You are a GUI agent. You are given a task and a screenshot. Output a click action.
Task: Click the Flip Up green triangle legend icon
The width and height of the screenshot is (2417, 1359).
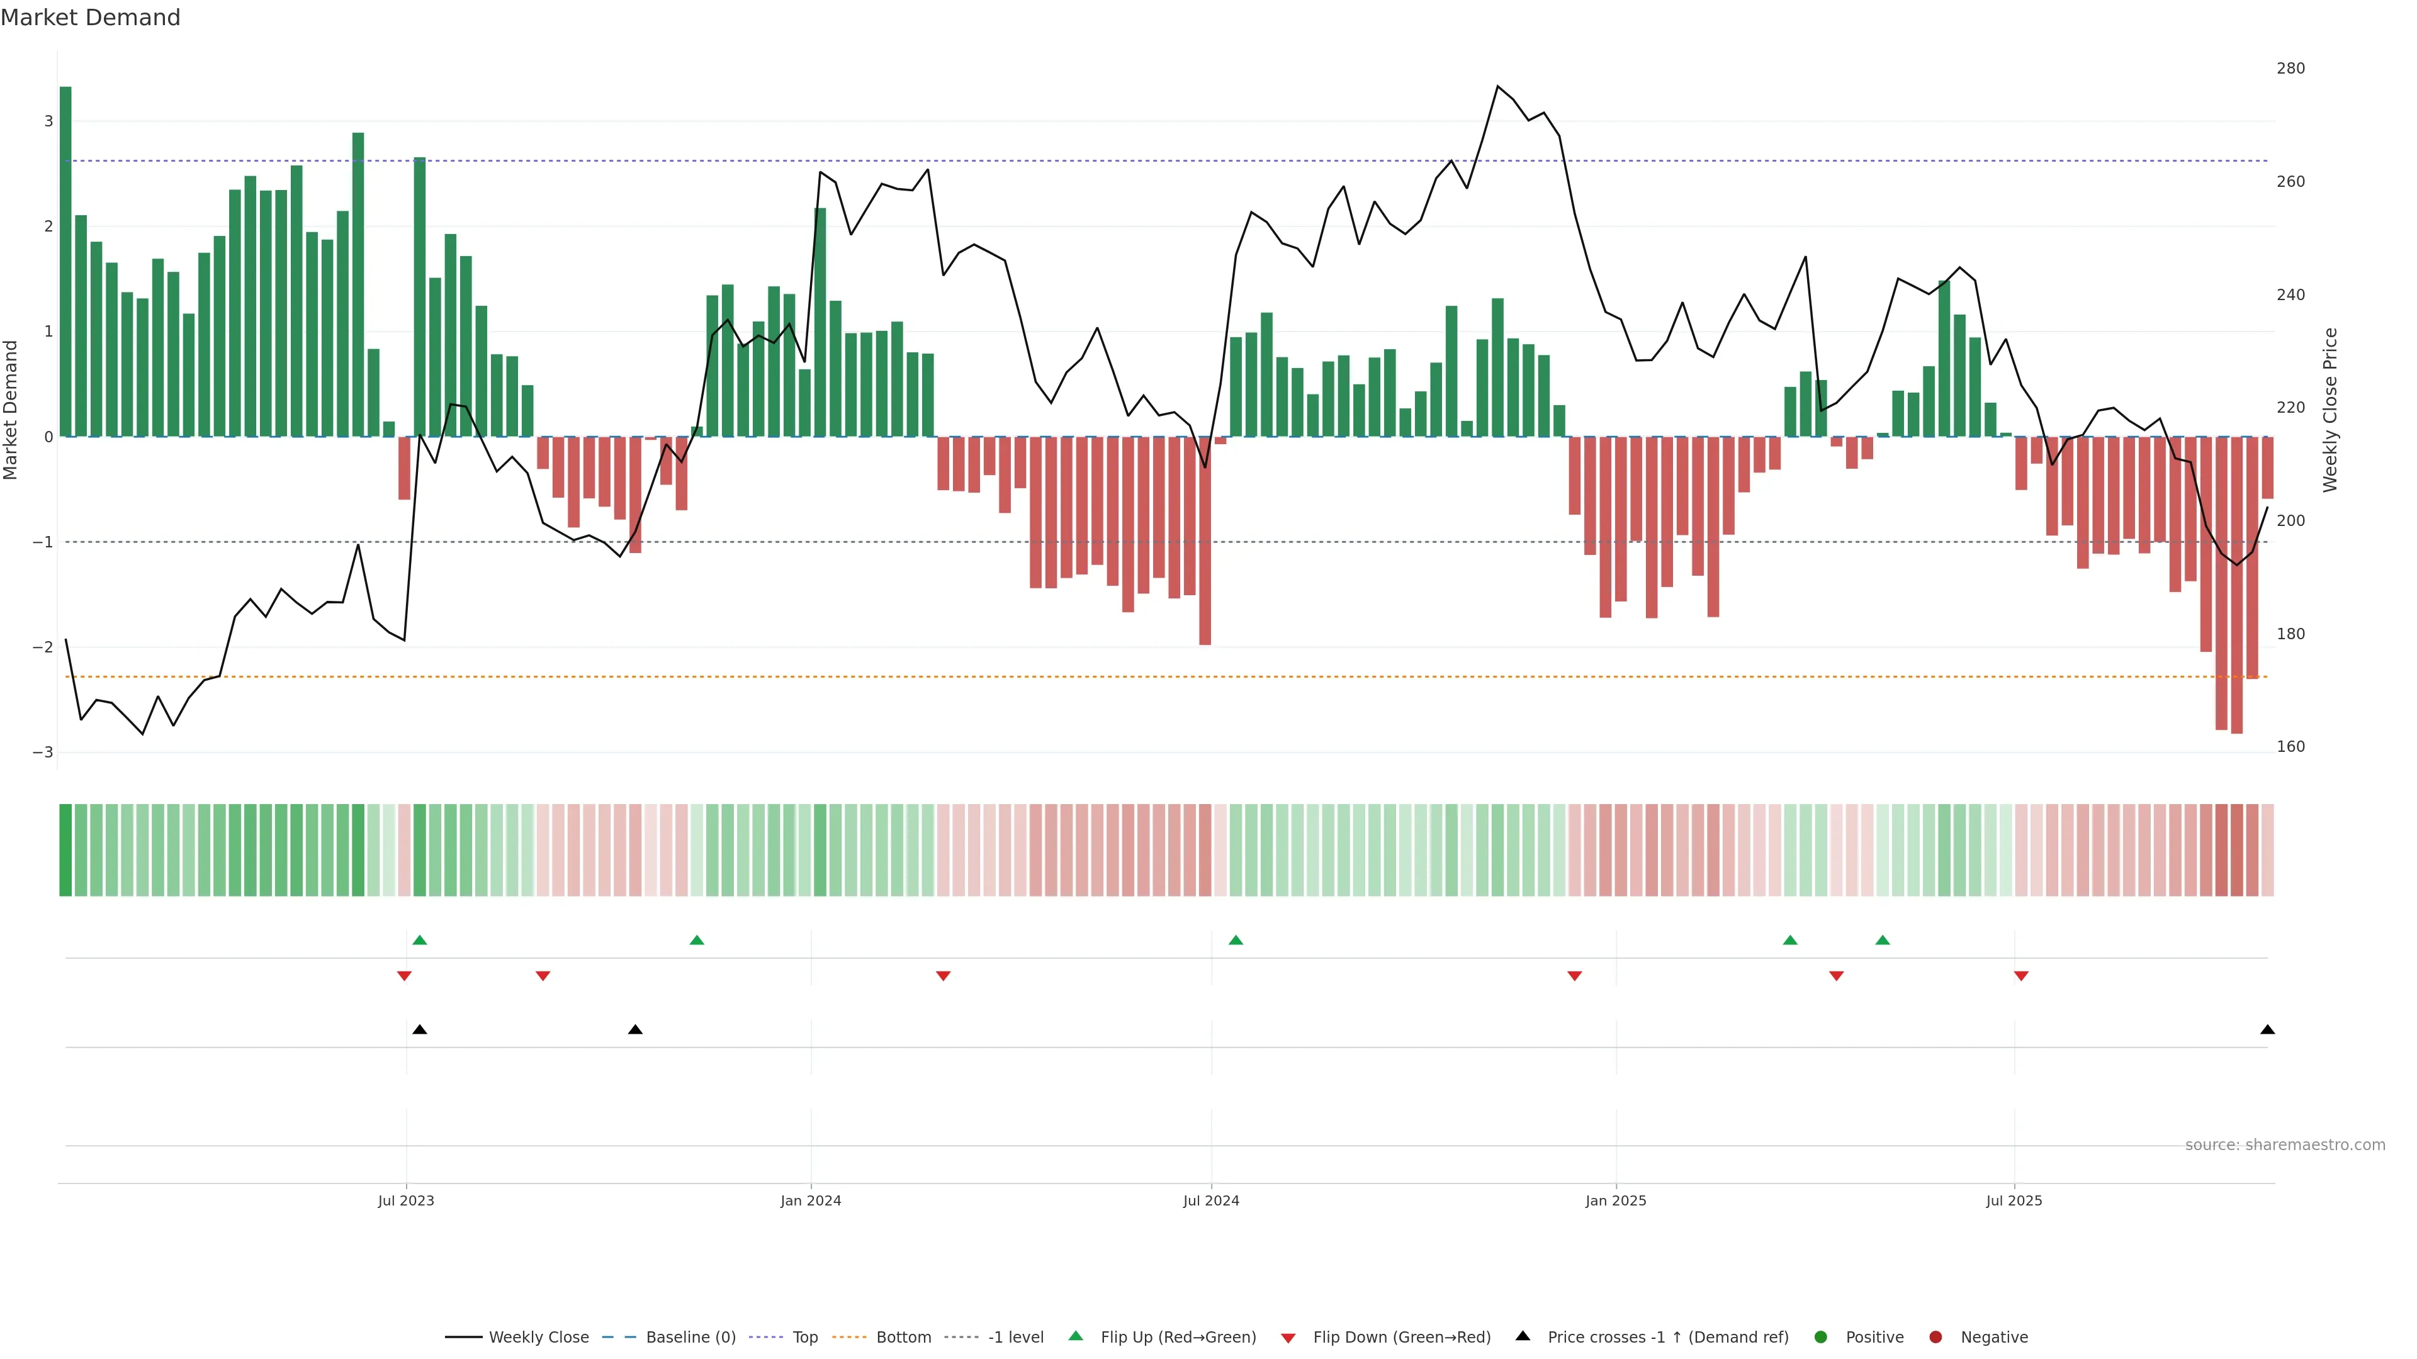coord(1076,1336)
